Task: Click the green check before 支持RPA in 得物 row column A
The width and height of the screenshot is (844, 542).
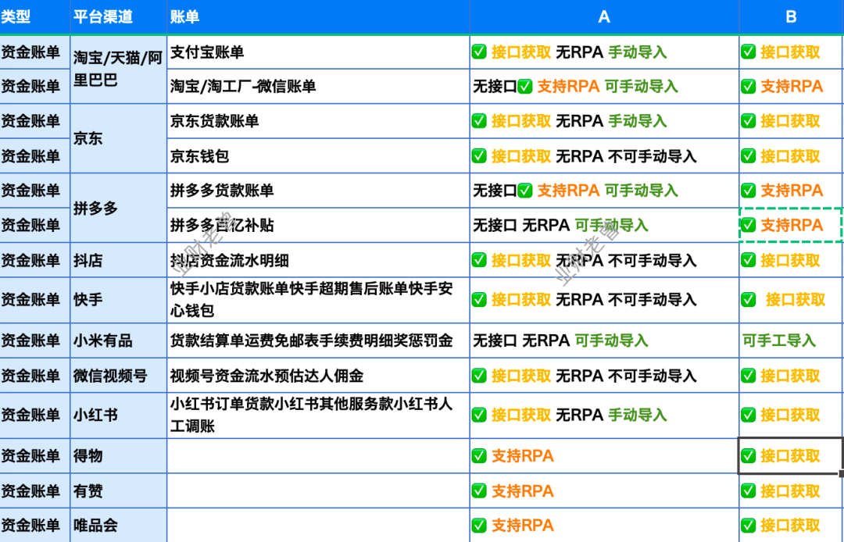Action: (x=480, y=456)
